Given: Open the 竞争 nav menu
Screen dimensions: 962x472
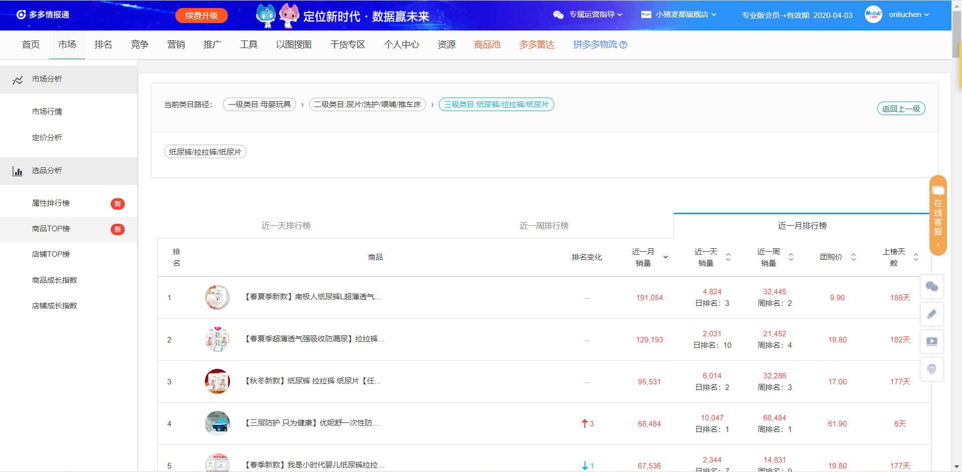Looking at the screenshot, I should pos(140,45).
